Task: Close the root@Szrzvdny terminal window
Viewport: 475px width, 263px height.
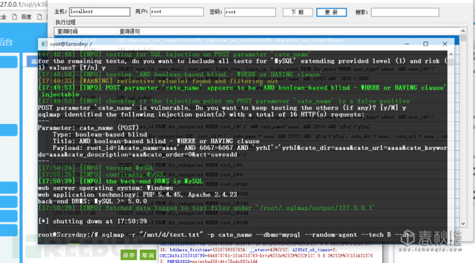Action: point(445,44)
